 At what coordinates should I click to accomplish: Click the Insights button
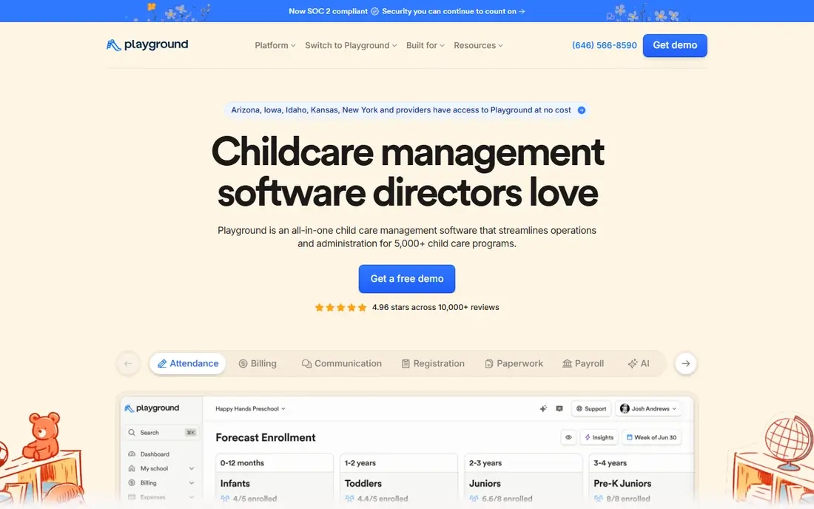599,437
